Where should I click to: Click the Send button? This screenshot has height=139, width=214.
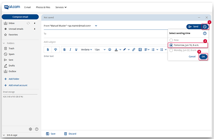click(x=194, y=27)
